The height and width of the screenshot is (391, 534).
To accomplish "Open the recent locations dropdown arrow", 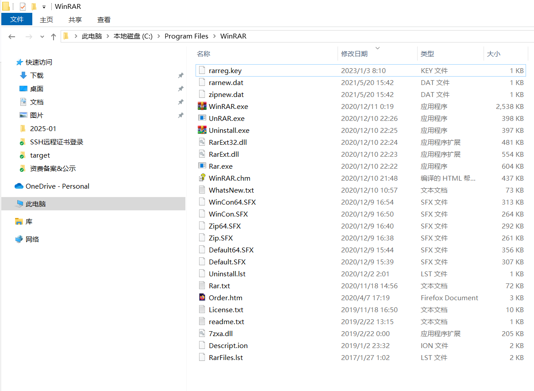I will pos(42,37).
